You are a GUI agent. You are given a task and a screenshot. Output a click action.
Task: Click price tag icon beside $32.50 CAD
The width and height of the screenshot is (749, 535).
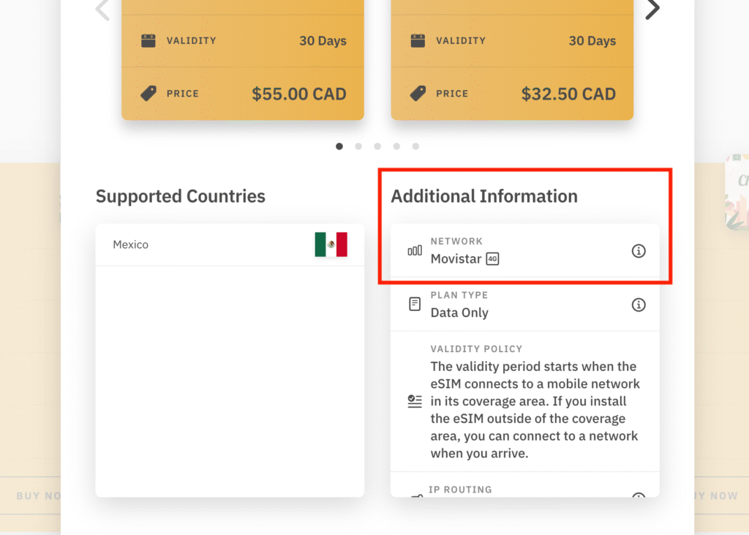click(418, 94)
